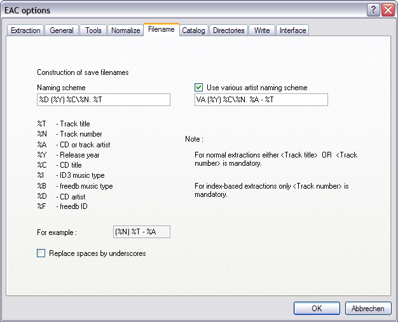Open the Tools tab

[x=93, y=30]
